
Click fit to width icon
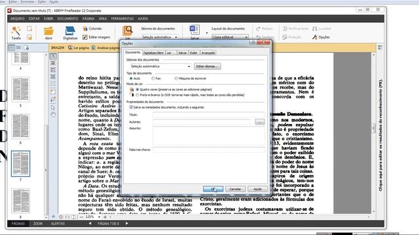click(67, 217)
